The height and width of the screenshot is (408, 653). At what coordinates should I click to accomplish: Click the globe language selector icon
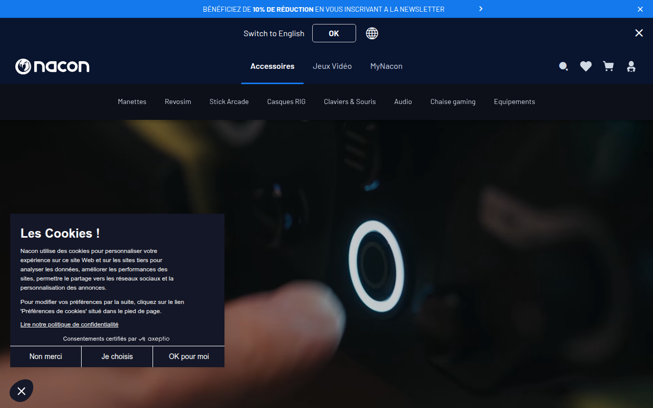[x=372, y=33]
